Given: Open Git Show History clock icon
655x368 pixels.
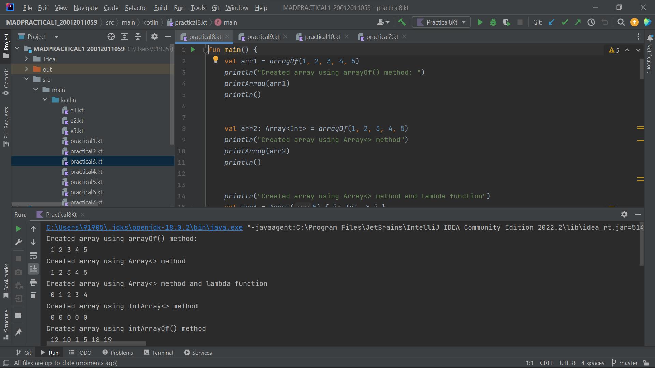Looking at the screenshot, I should [591, 22].
